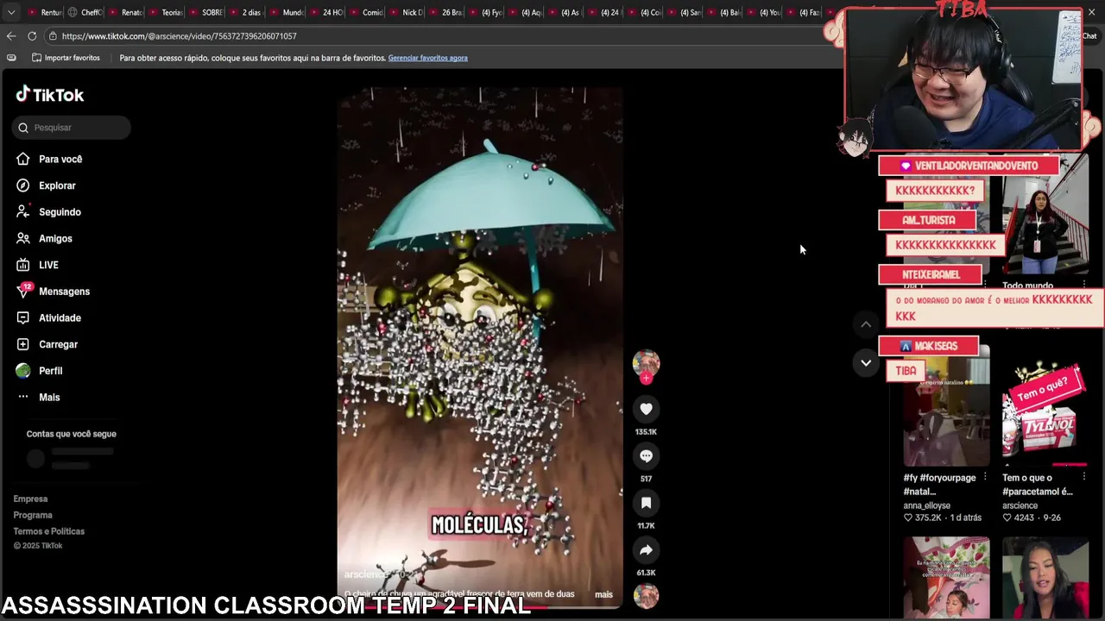This screenshot has width=1105, height=621.
Task: Open comments via the speech bubble icon
Action: pyautogui.click(x=646, y=455)
